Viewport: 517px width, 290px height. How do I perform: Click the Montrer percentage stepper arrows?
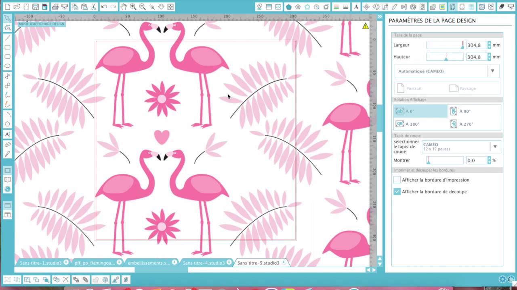(489, 160)
